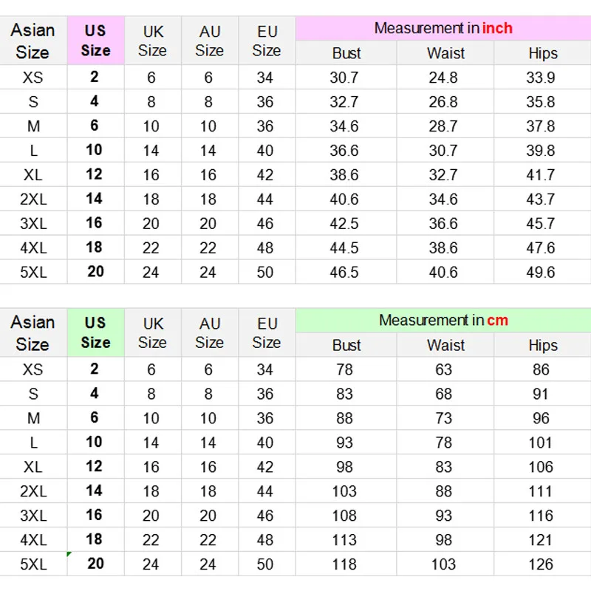Select 2XL row label in inch table

33,199
